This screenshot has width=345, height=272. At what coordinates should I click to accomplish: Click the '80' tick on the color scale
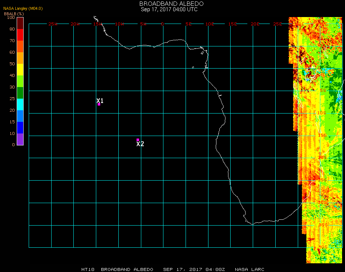pyautogui.click(x=12, y=29)
